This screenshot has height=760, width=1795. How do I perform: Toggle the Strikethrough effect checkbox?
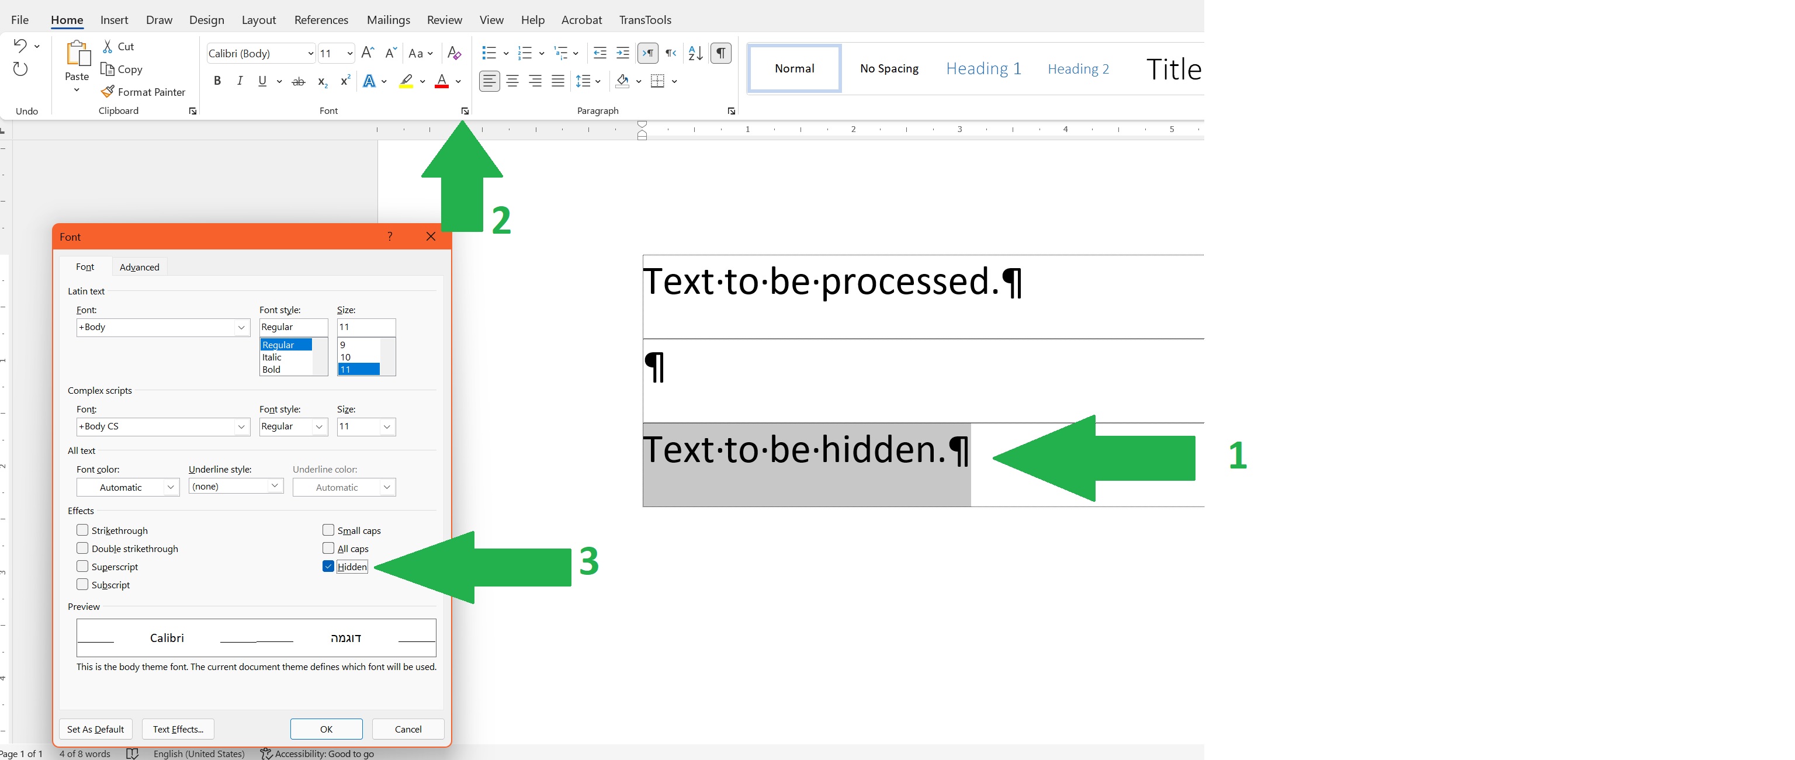(x=82, y=529)
